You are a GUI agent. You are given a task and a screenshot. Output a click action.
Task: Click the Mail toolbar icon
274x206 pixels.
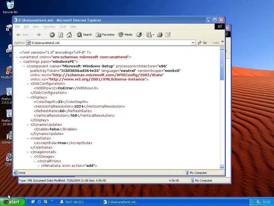pyautogui.click(x=149, y=35)
